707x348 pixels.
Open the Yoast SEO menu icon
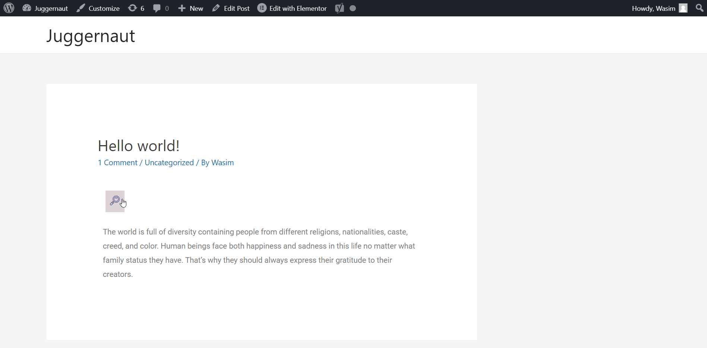coord(340,8)
